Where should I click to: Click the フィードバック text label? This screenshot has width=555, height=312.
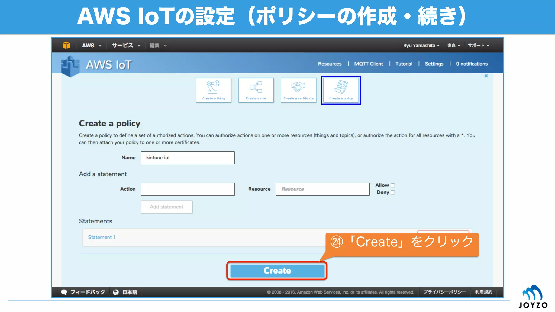click(88, 292)
